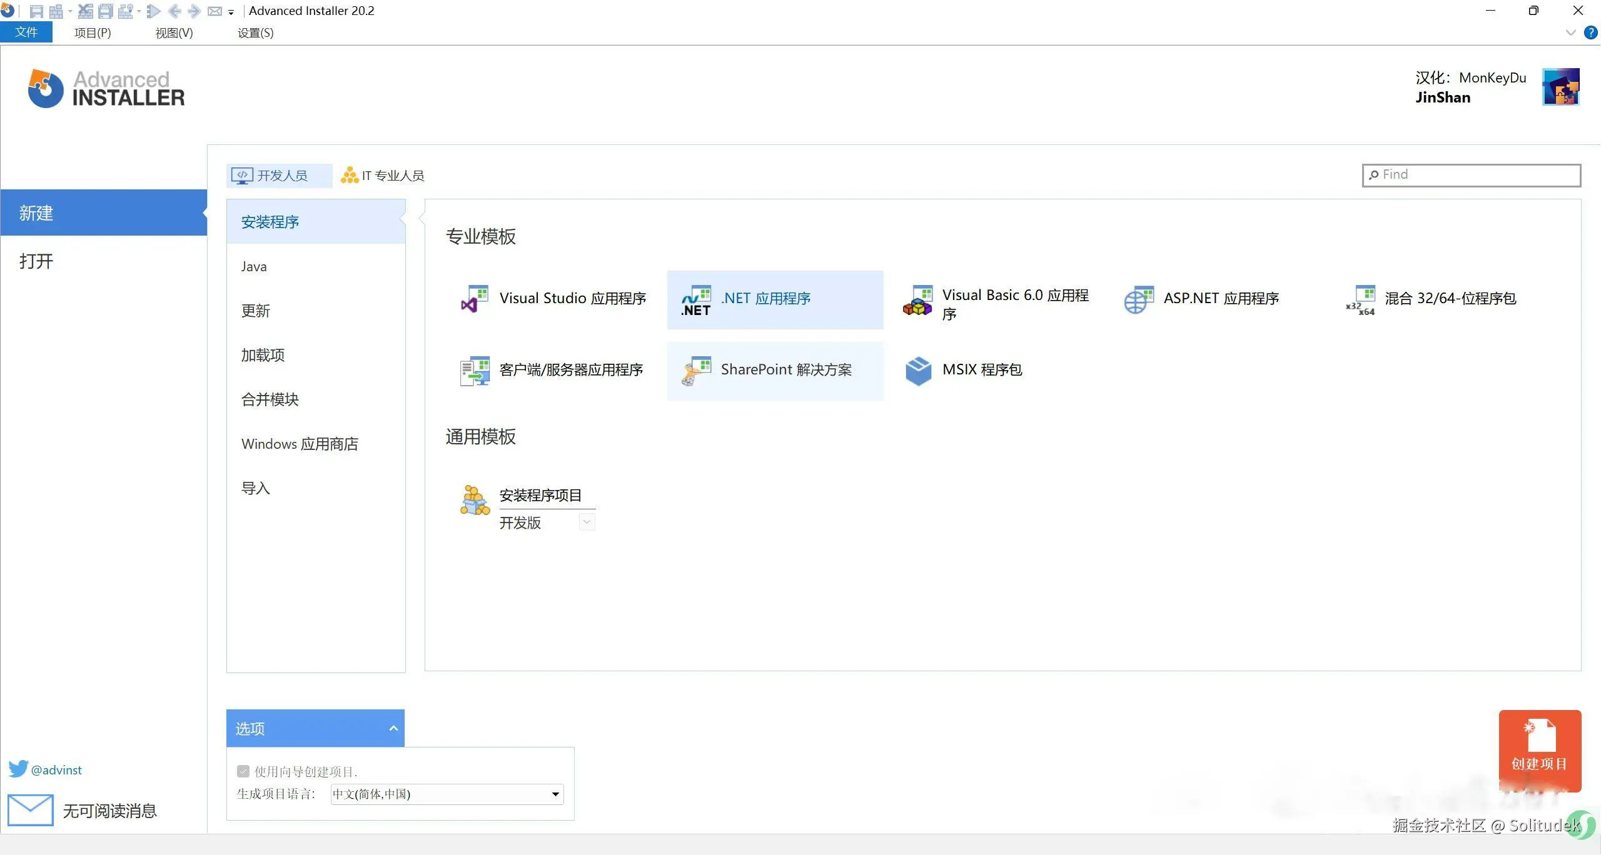
Task: Click the Twitter bird icon
Action: pyautogui.click(x=19, y=769)
